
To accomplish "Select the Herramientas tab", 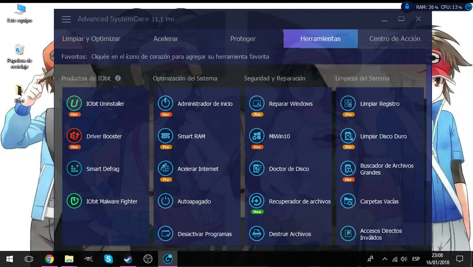I will pyautogui.click(x=320, y=39).
